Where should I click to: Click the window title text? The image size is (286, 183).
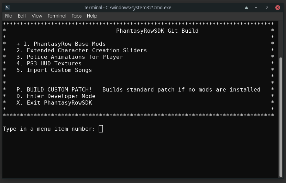click(x=128, y=8)
